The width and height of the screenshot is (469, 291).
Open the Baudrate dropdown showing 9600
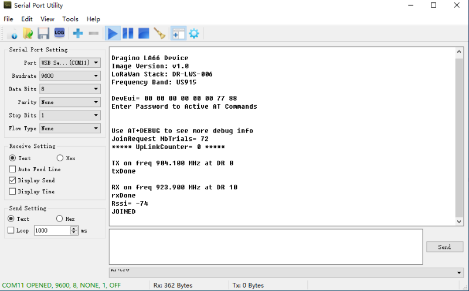click(70, 76)
